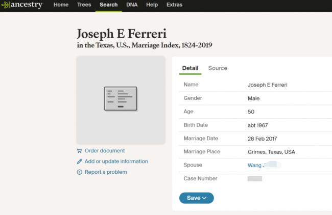Image resolution: width=332 pixels, height=215 pixels.
Task: Click the Ancestry leaf logo
Action: tap(6, 5)
